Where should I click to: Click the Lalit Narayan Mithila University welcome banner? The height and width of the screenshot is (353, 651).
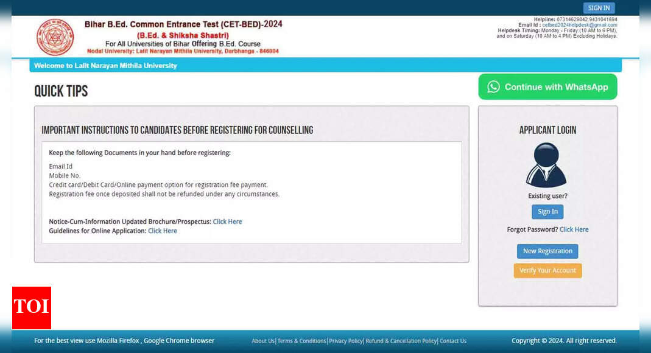(106, 65)
